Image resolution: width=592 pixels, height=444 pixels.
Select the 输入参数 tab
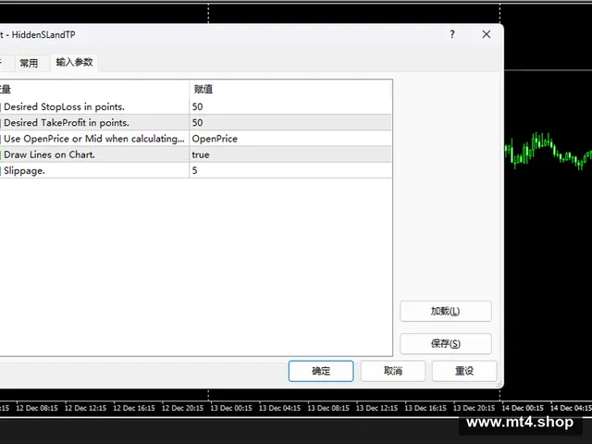[x=74, y=62]
